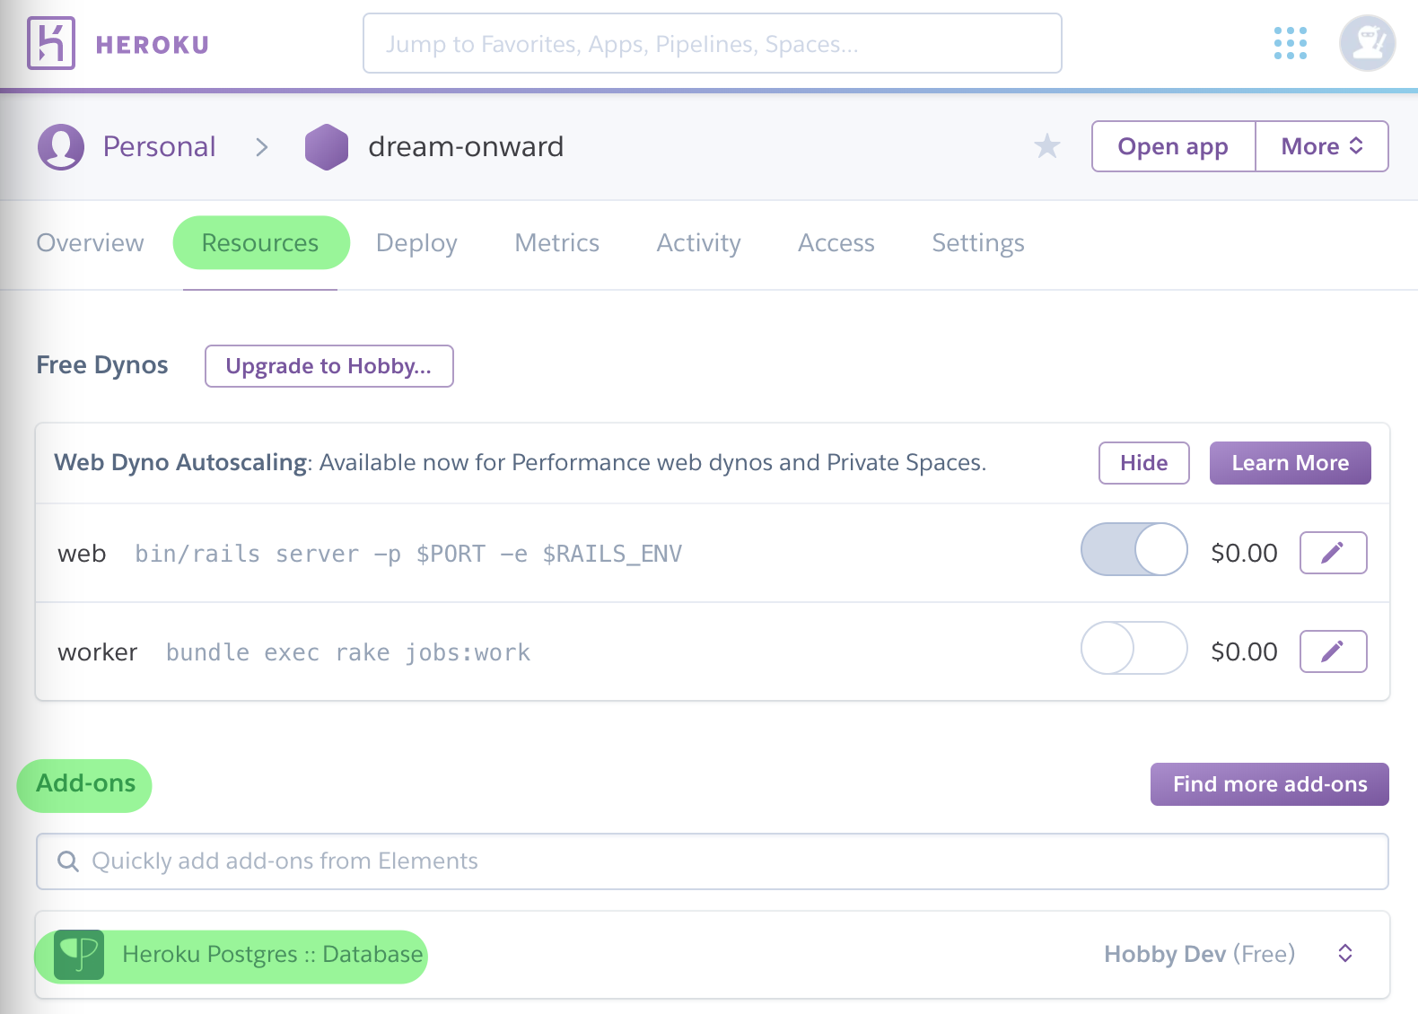Open the Metrics tab
This screenshot has width=1418, height=1014.
click(x=556, y=243)
